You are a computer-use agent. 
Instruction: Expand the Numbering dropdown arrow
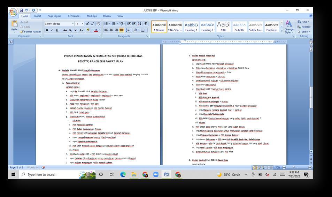(117, 24)
